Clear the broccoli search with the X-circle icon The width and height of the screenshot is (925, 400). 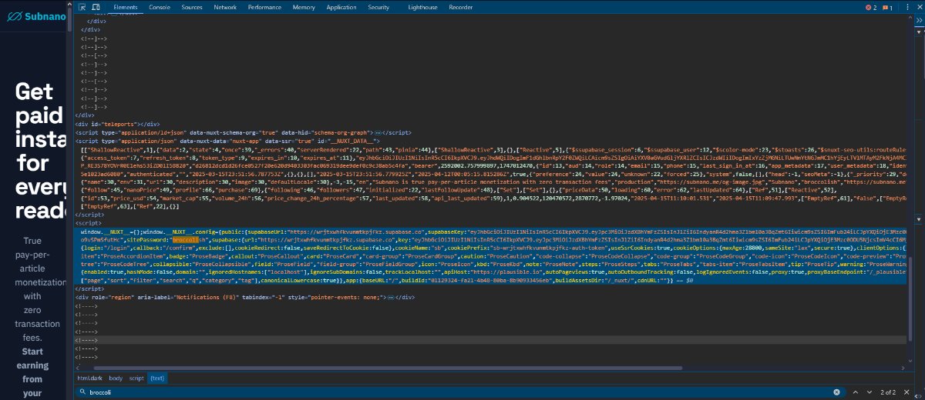837,392
